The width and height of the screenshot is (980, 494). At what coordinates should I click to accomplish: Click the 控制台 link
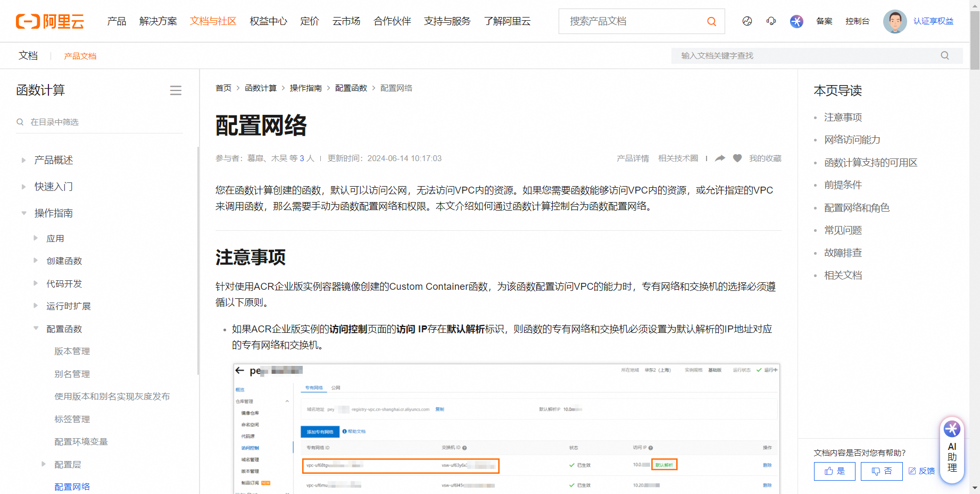tap(857, 21)
